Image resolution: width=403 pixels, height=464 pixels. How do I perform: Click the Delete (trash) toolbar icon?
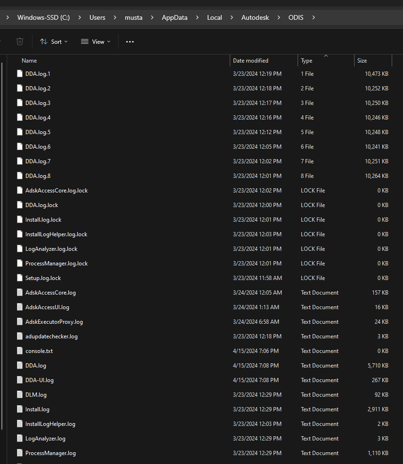click(x=19, y=41)
